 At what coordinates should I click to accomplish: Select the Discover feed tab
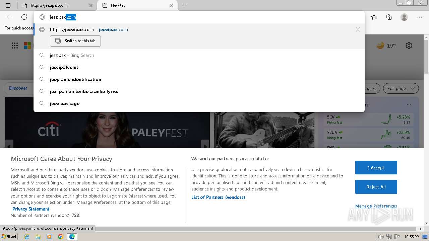click(18, 88)
